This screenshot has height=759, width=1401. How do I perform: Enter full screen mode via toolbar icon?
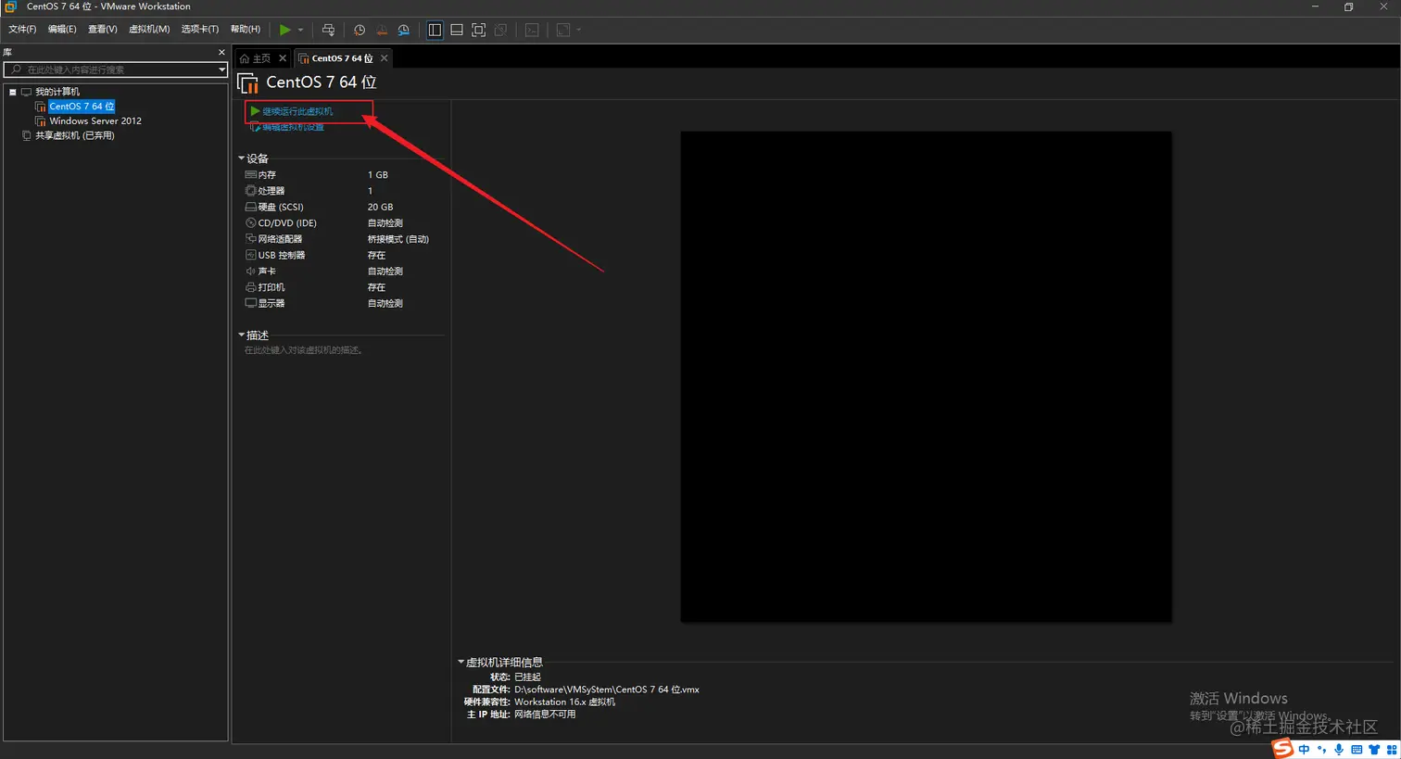click(x=479, y=30)
